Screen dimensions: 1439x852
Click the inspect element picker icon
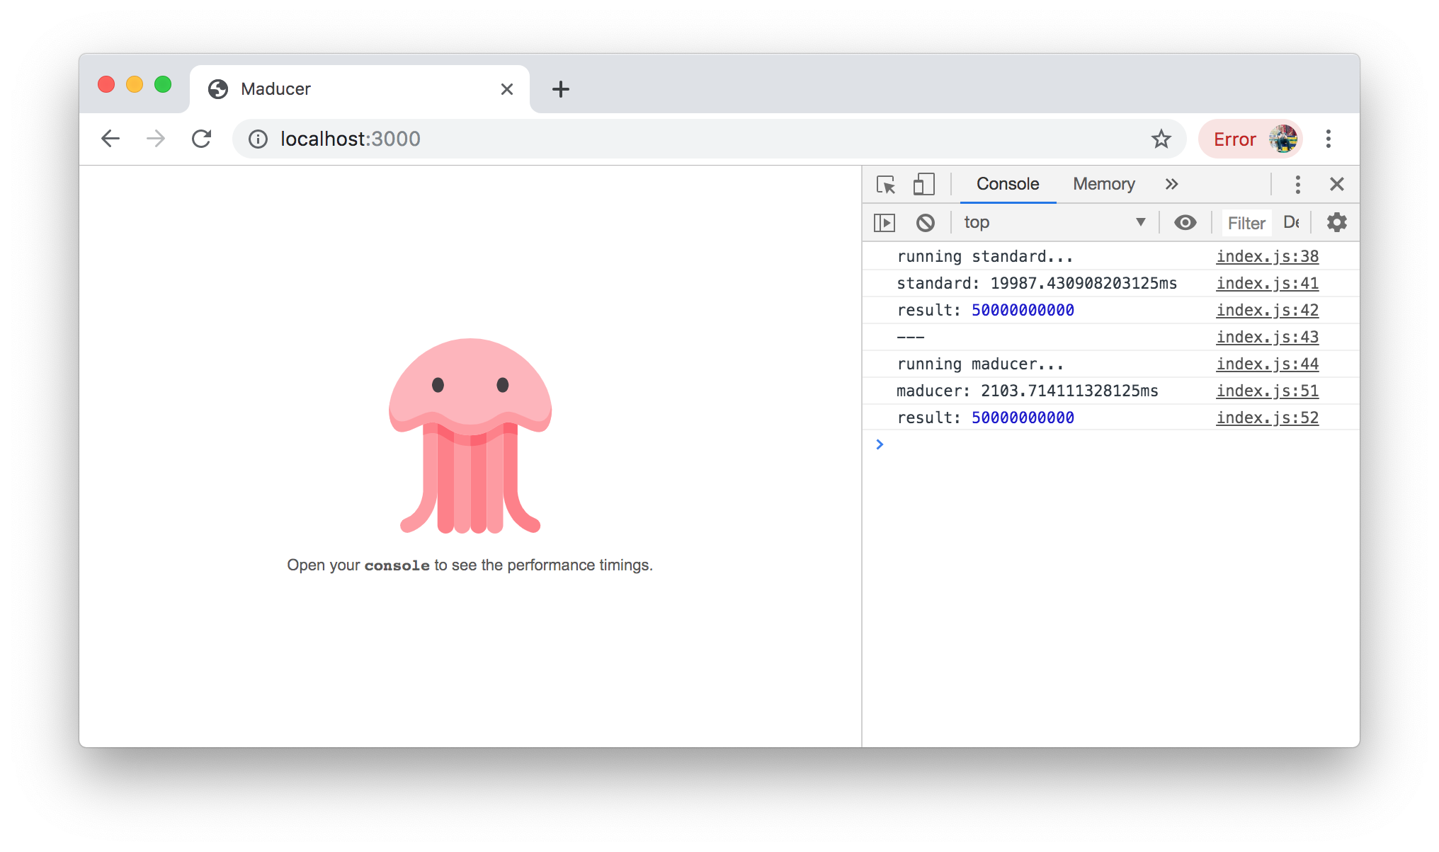886,185
